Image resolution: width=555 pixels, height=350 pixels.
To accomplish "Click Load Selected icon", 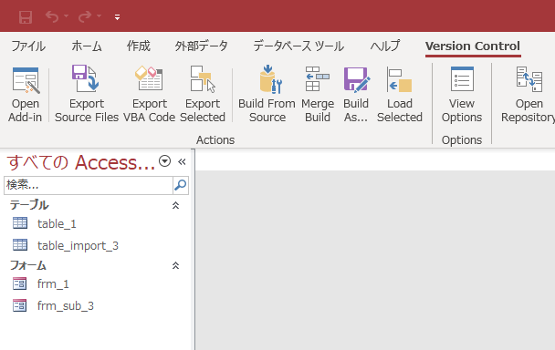I will point(399,79).
